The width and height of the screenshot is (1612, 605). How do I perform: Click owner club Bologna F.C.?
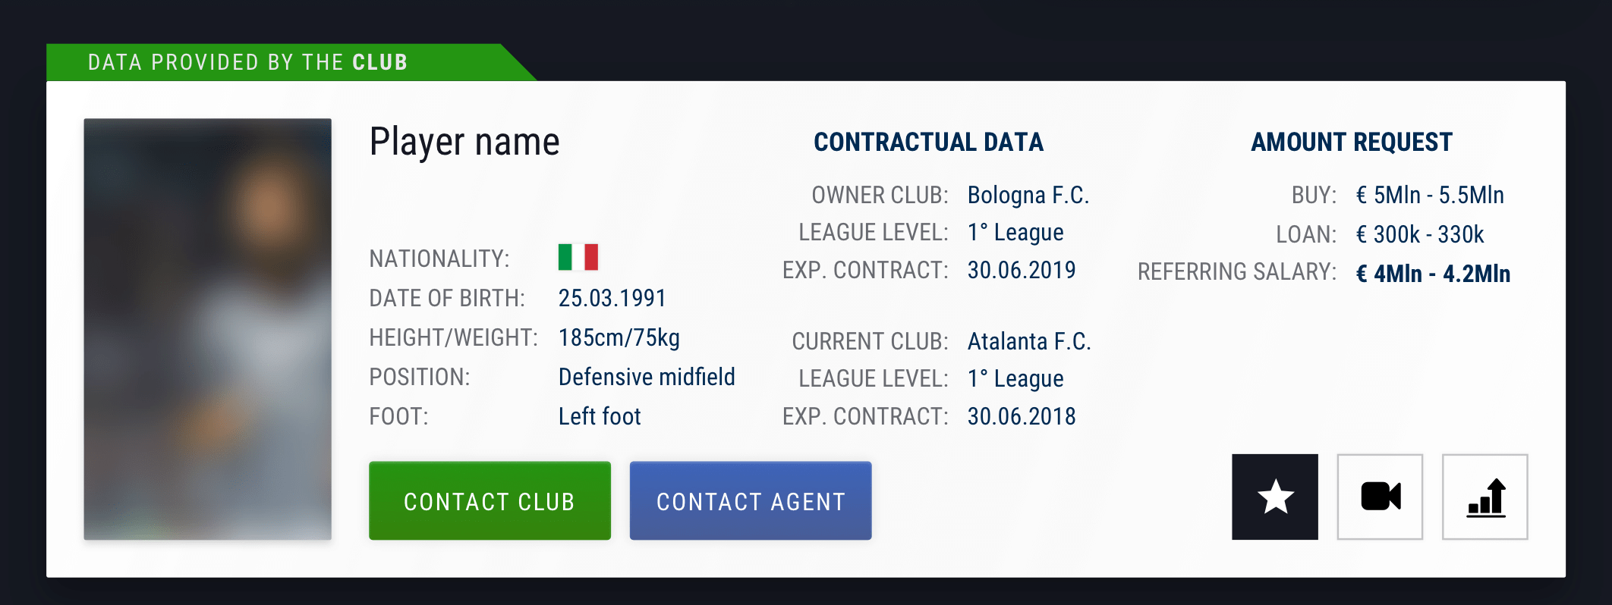point(1028,195)
